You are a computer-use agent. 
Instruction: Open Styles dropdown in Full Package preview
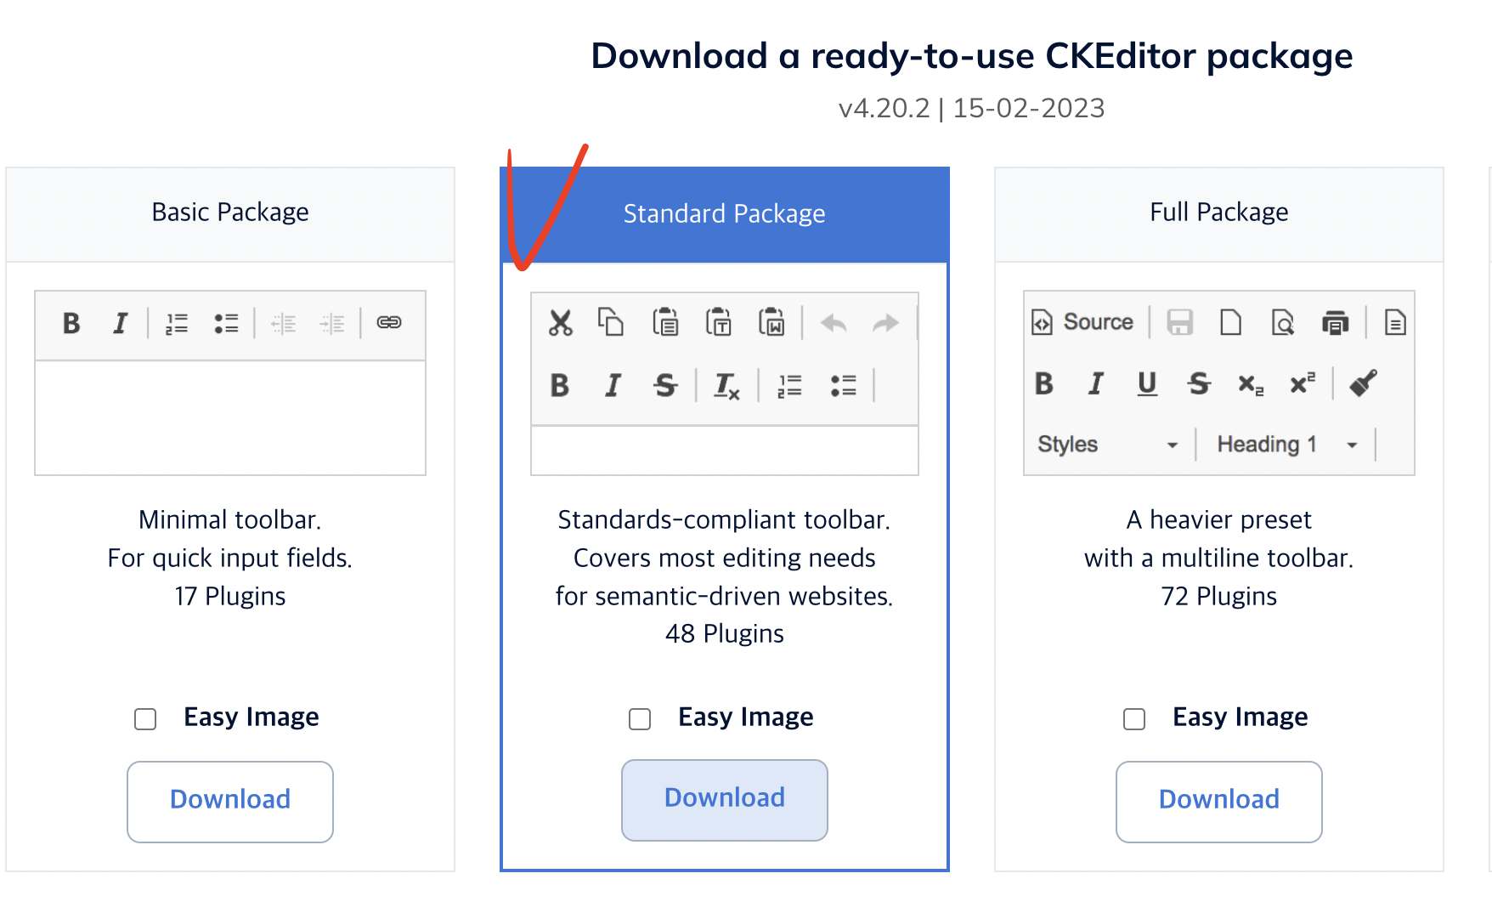click(x=1108, y=444)
